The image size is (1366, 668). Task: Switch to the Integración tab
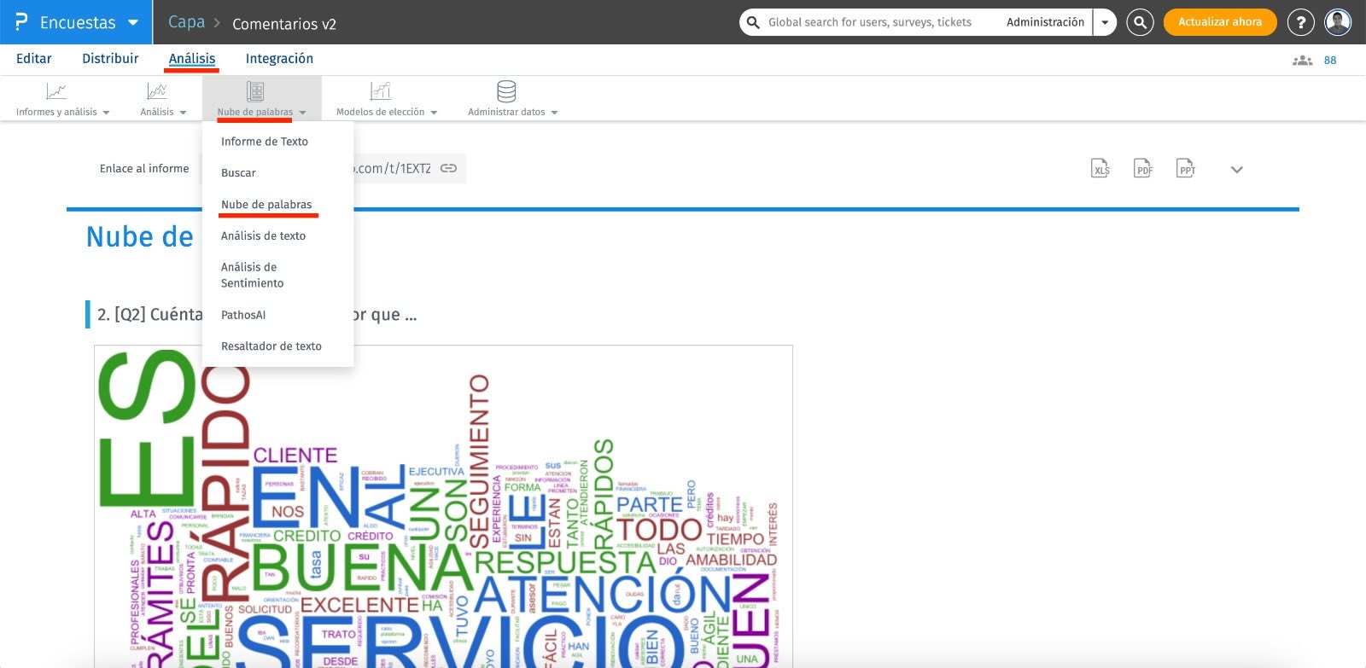click(279, 59)
